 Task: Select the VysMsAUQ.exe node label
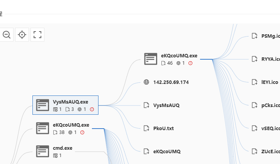(71, 102)
